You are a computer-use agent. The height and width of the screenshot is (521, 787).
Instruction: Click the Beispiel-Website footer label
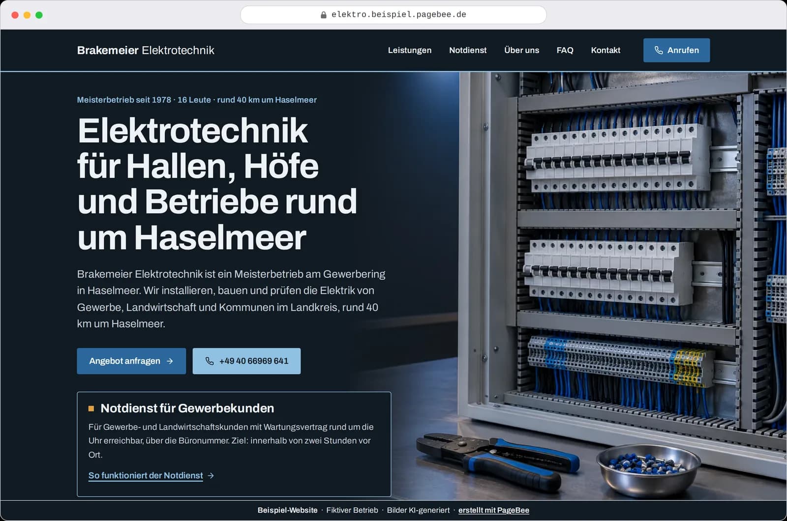[x=288, y=510]
